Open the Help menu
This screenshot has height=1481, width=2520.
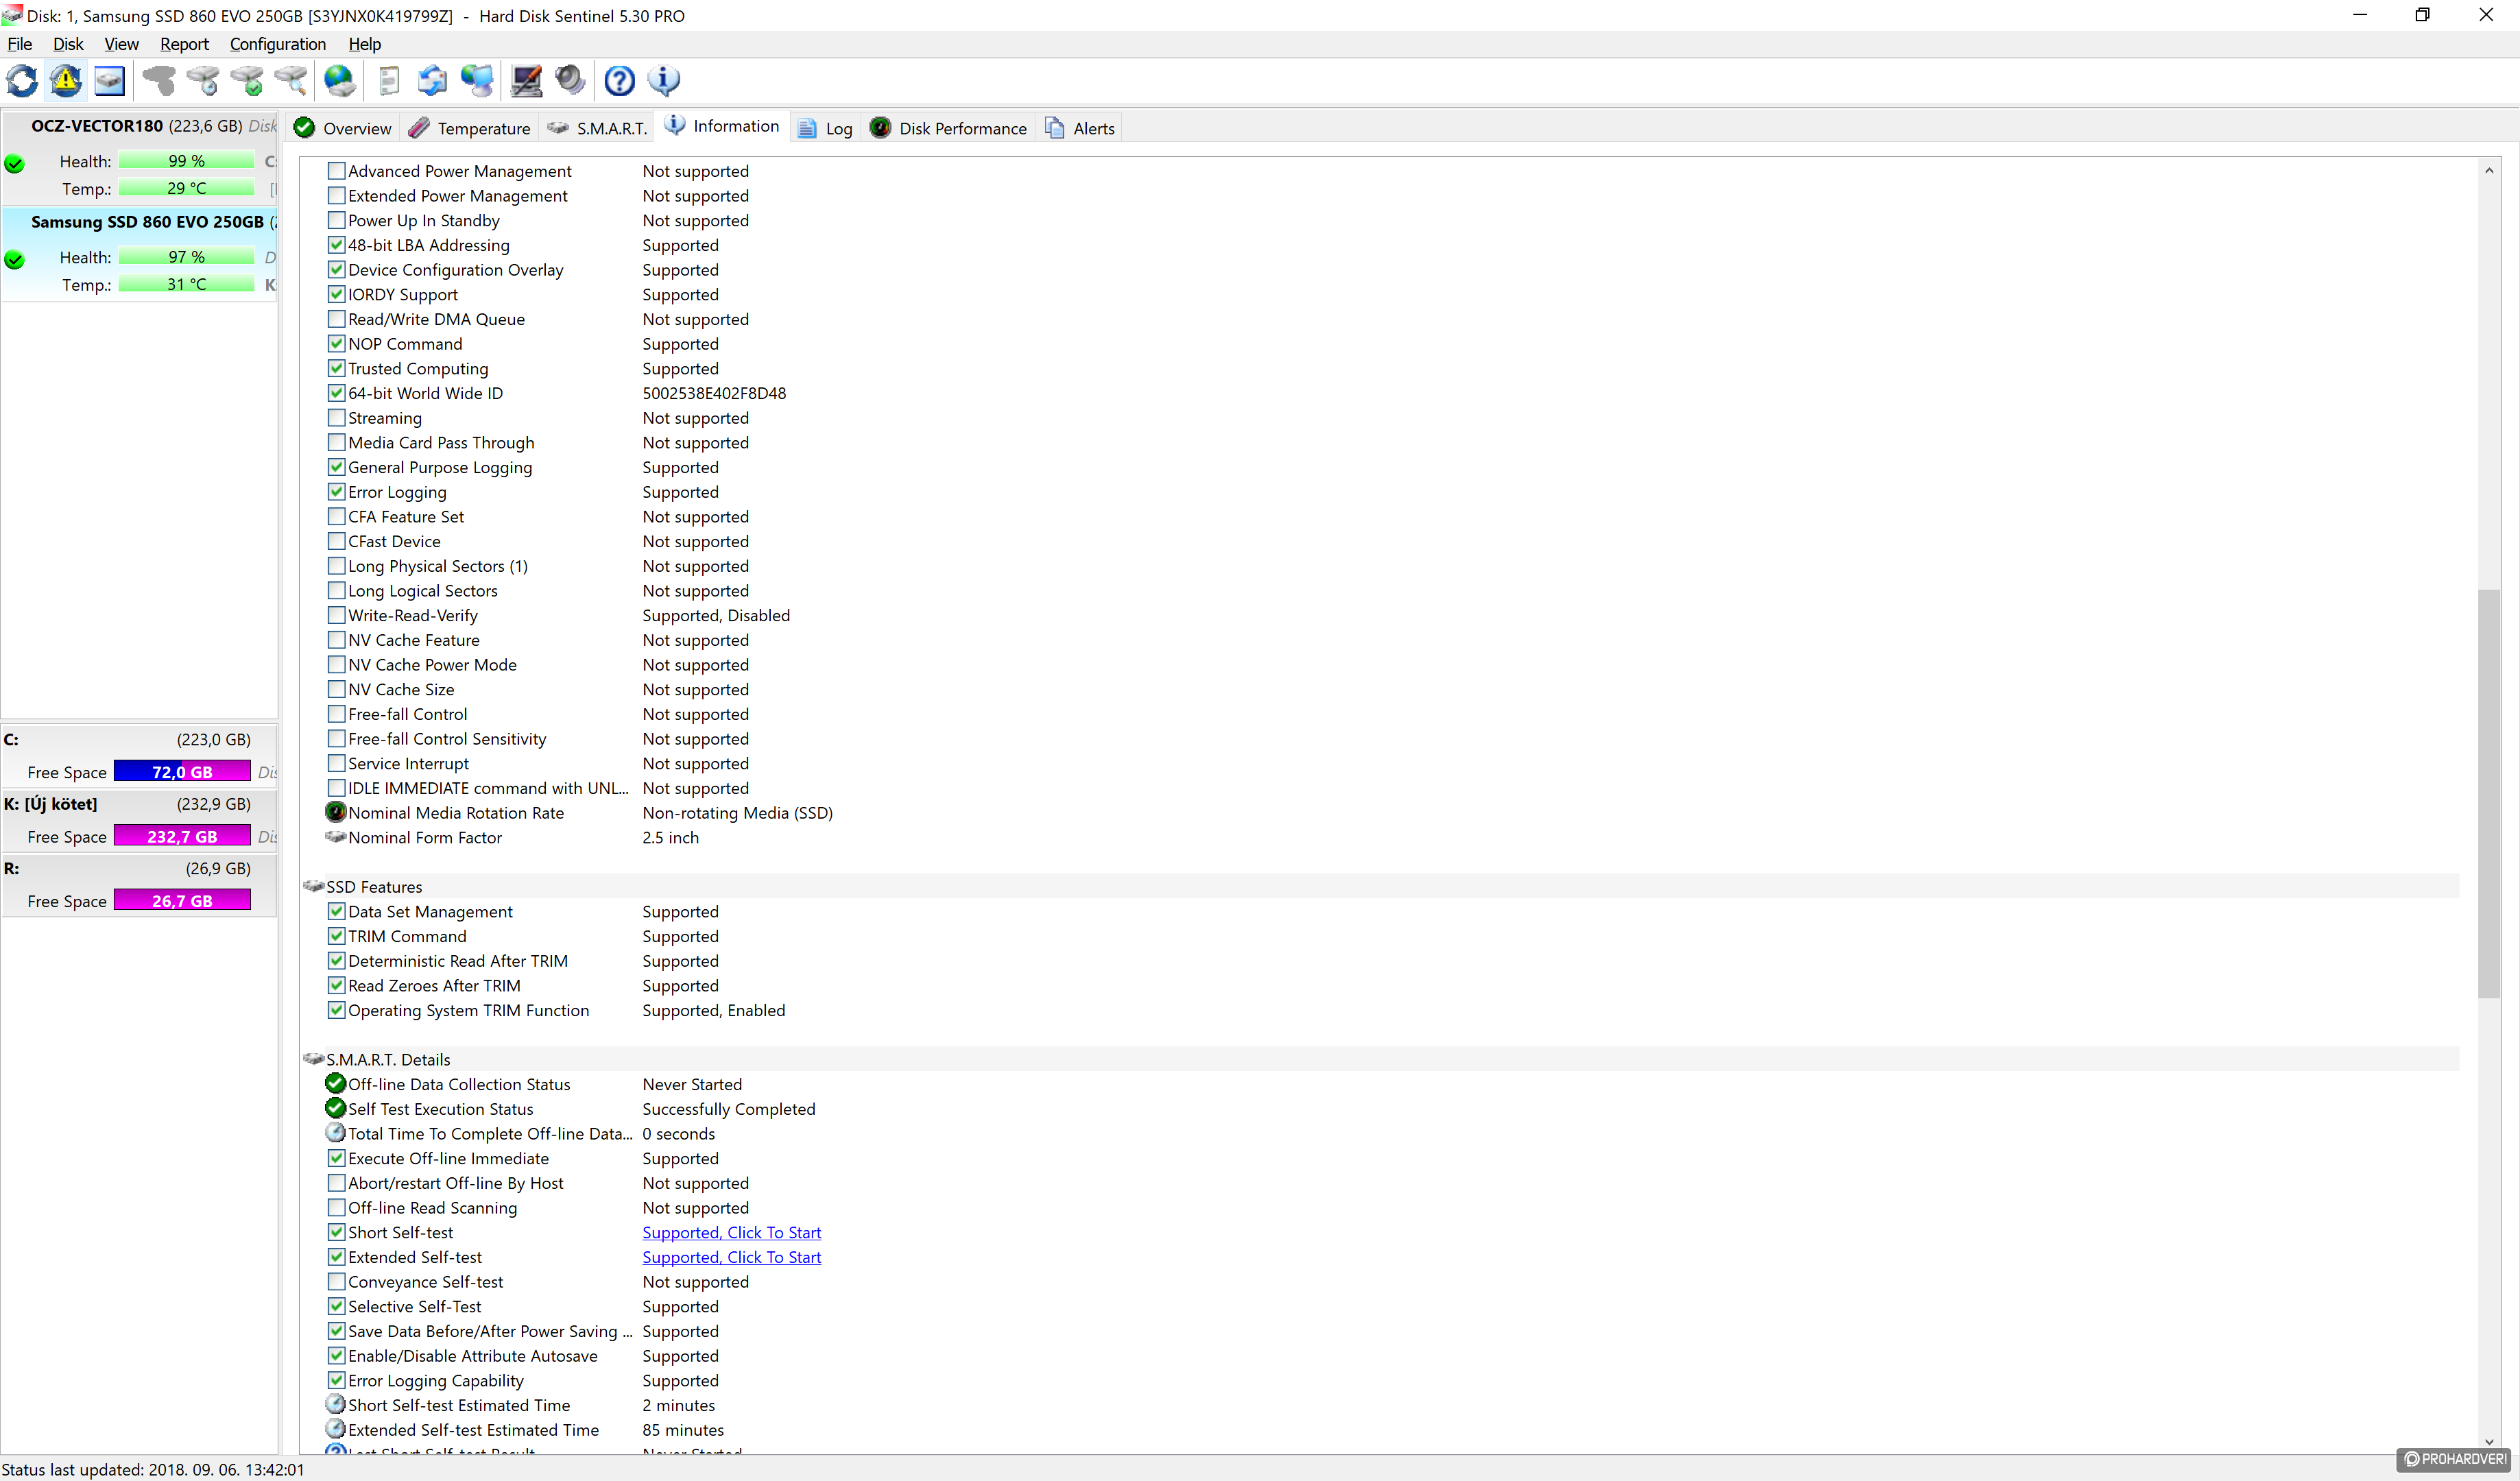[364, 44]
